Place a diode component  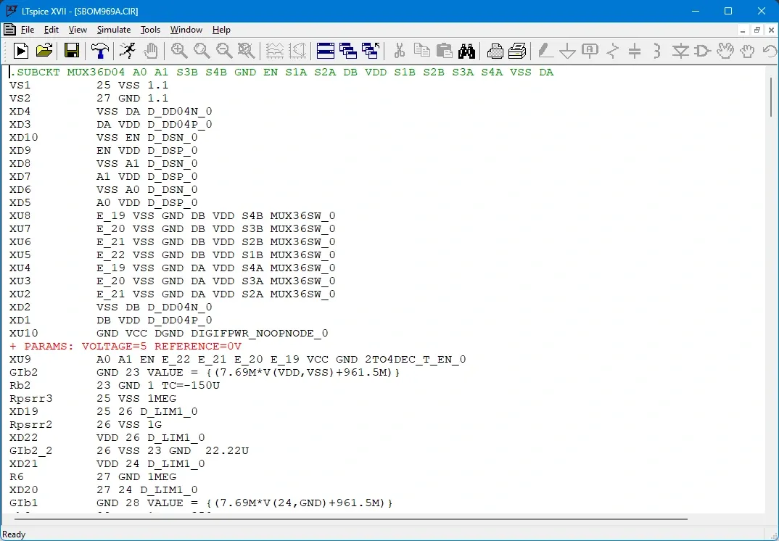point(680,51)
